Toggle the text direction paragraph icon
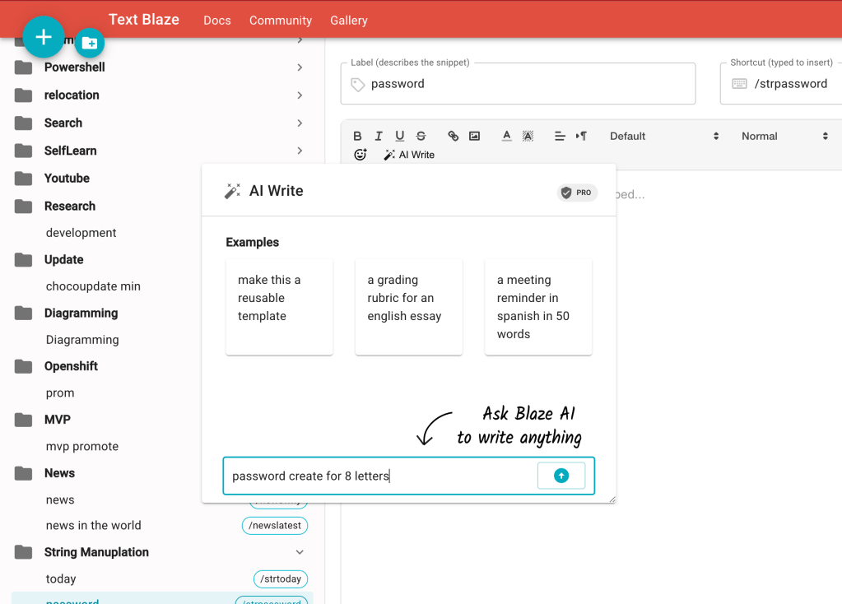The image size is (842, 604). [x=581, y=136]
